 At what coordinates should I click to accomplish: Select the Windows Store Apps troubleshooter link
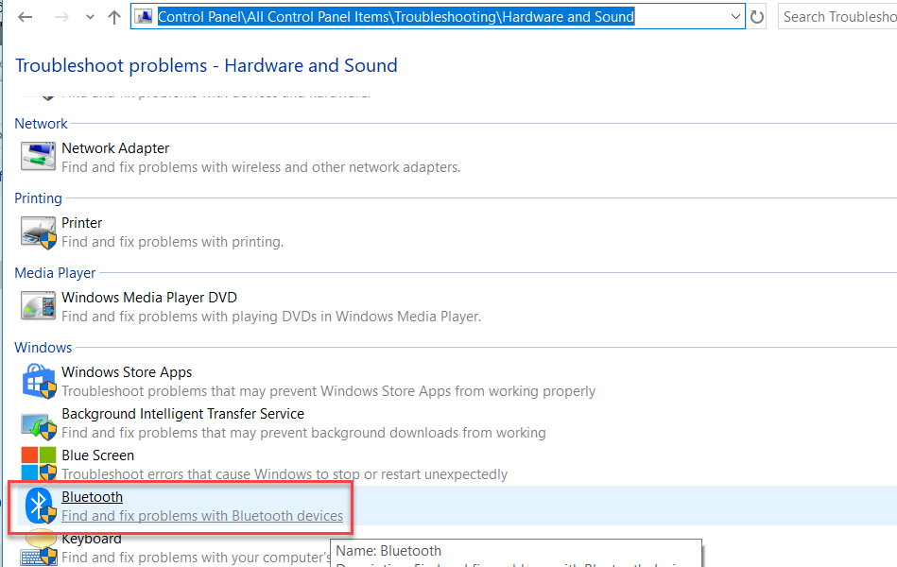[x=127, y=372]
